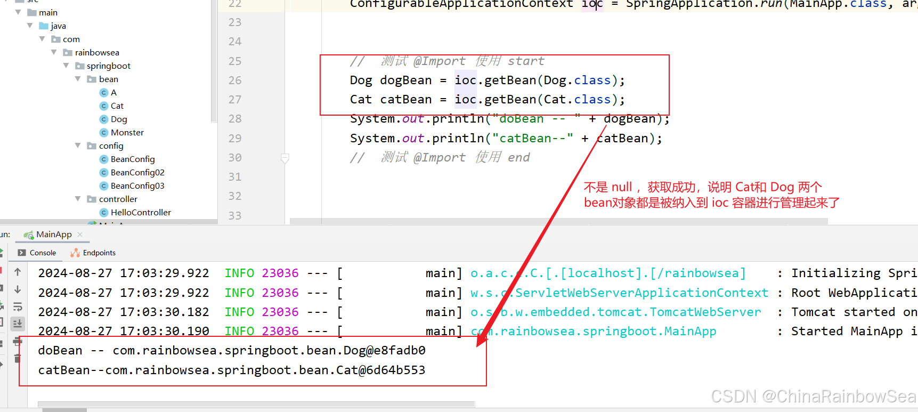Click the BeanConfig03 class icon
Screen dimensions: 918x412
click(104, 186)
